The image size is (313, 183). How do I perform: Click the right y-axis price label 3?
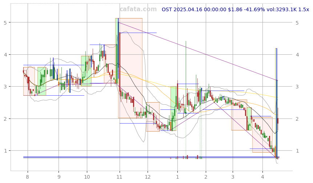pos(297,87)
